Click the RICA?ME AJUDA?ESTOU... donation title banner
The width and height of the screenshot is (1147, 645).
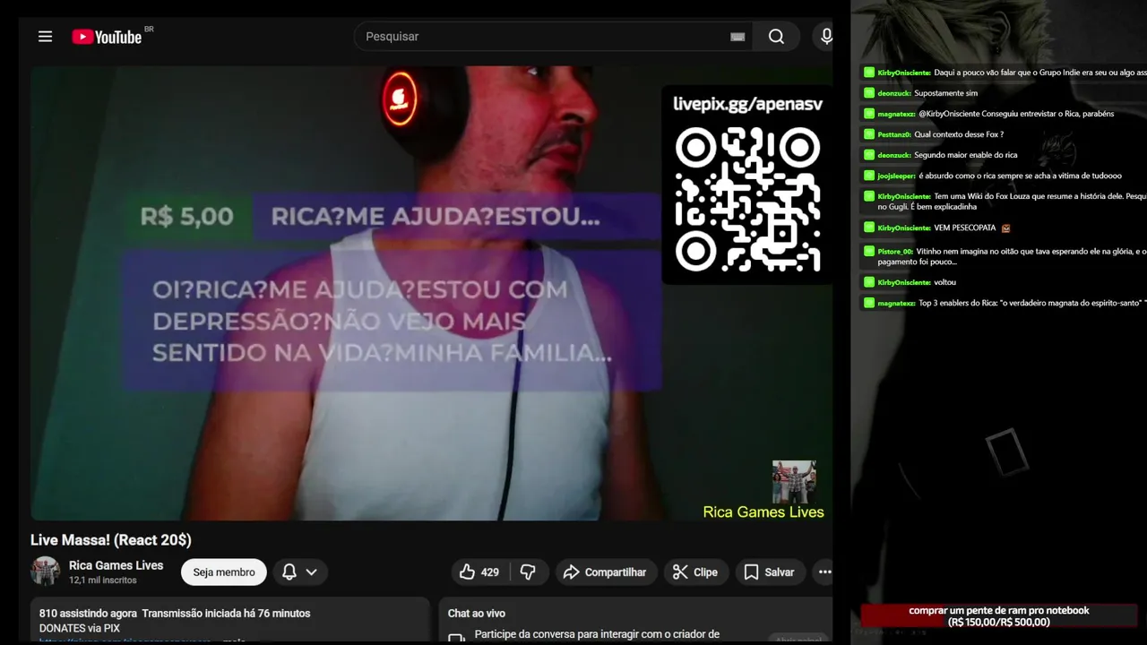coord(436,217)
